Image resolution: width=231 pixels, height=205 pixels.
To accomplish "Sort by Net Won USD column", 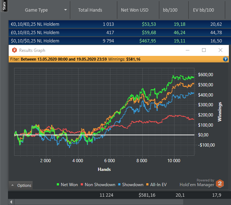I will tap(134, 10).
